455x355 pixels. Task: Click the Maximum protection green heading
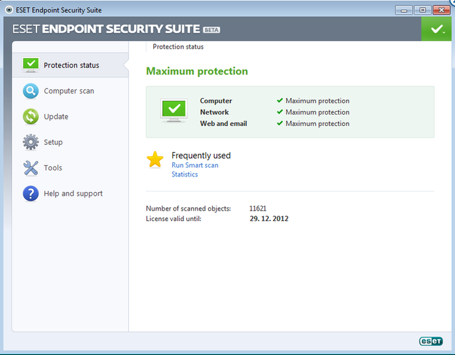197,71
